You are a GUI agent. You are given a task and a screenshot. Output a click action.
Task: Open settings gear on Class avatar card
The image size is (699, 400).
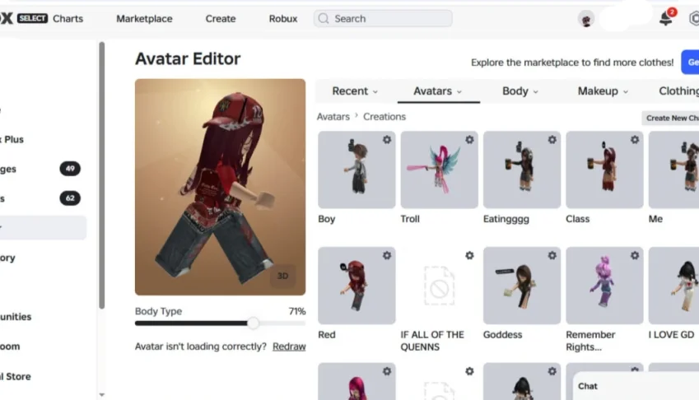tap(634, 140)
